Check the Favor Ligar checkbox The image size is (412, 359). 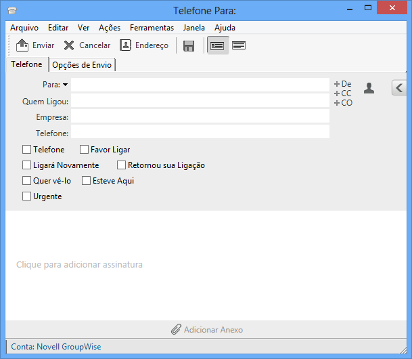point(84,150)
